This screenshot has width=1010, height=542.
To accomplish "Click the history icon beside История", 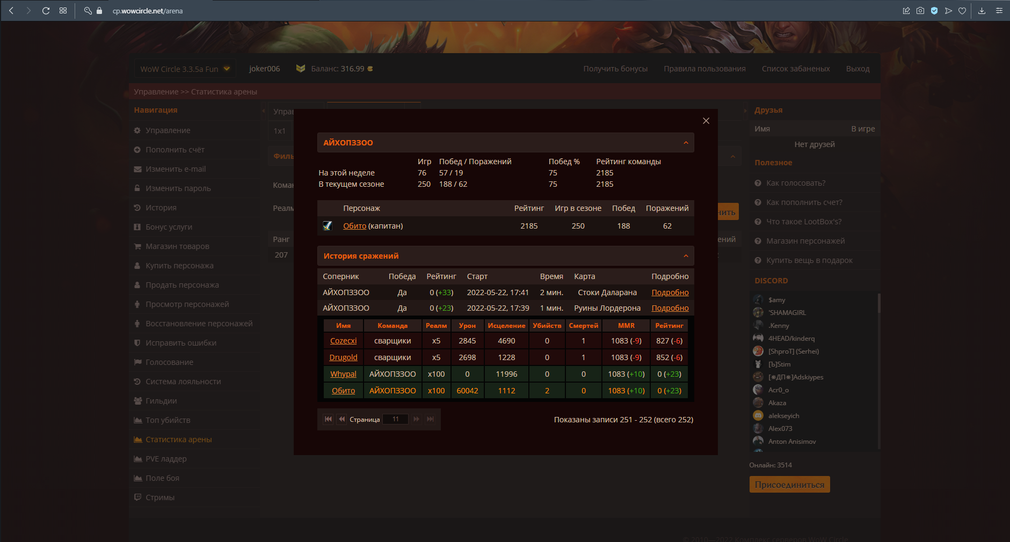I will (137, 208).
